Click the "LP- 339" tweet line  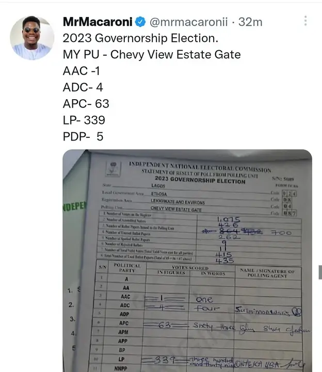click(84, 120)
